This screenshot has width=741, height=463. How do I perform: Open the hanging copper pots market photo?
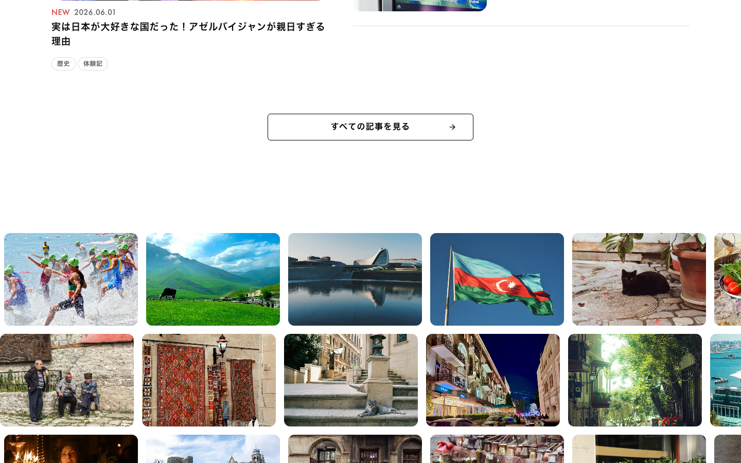(x=497, y=449)
